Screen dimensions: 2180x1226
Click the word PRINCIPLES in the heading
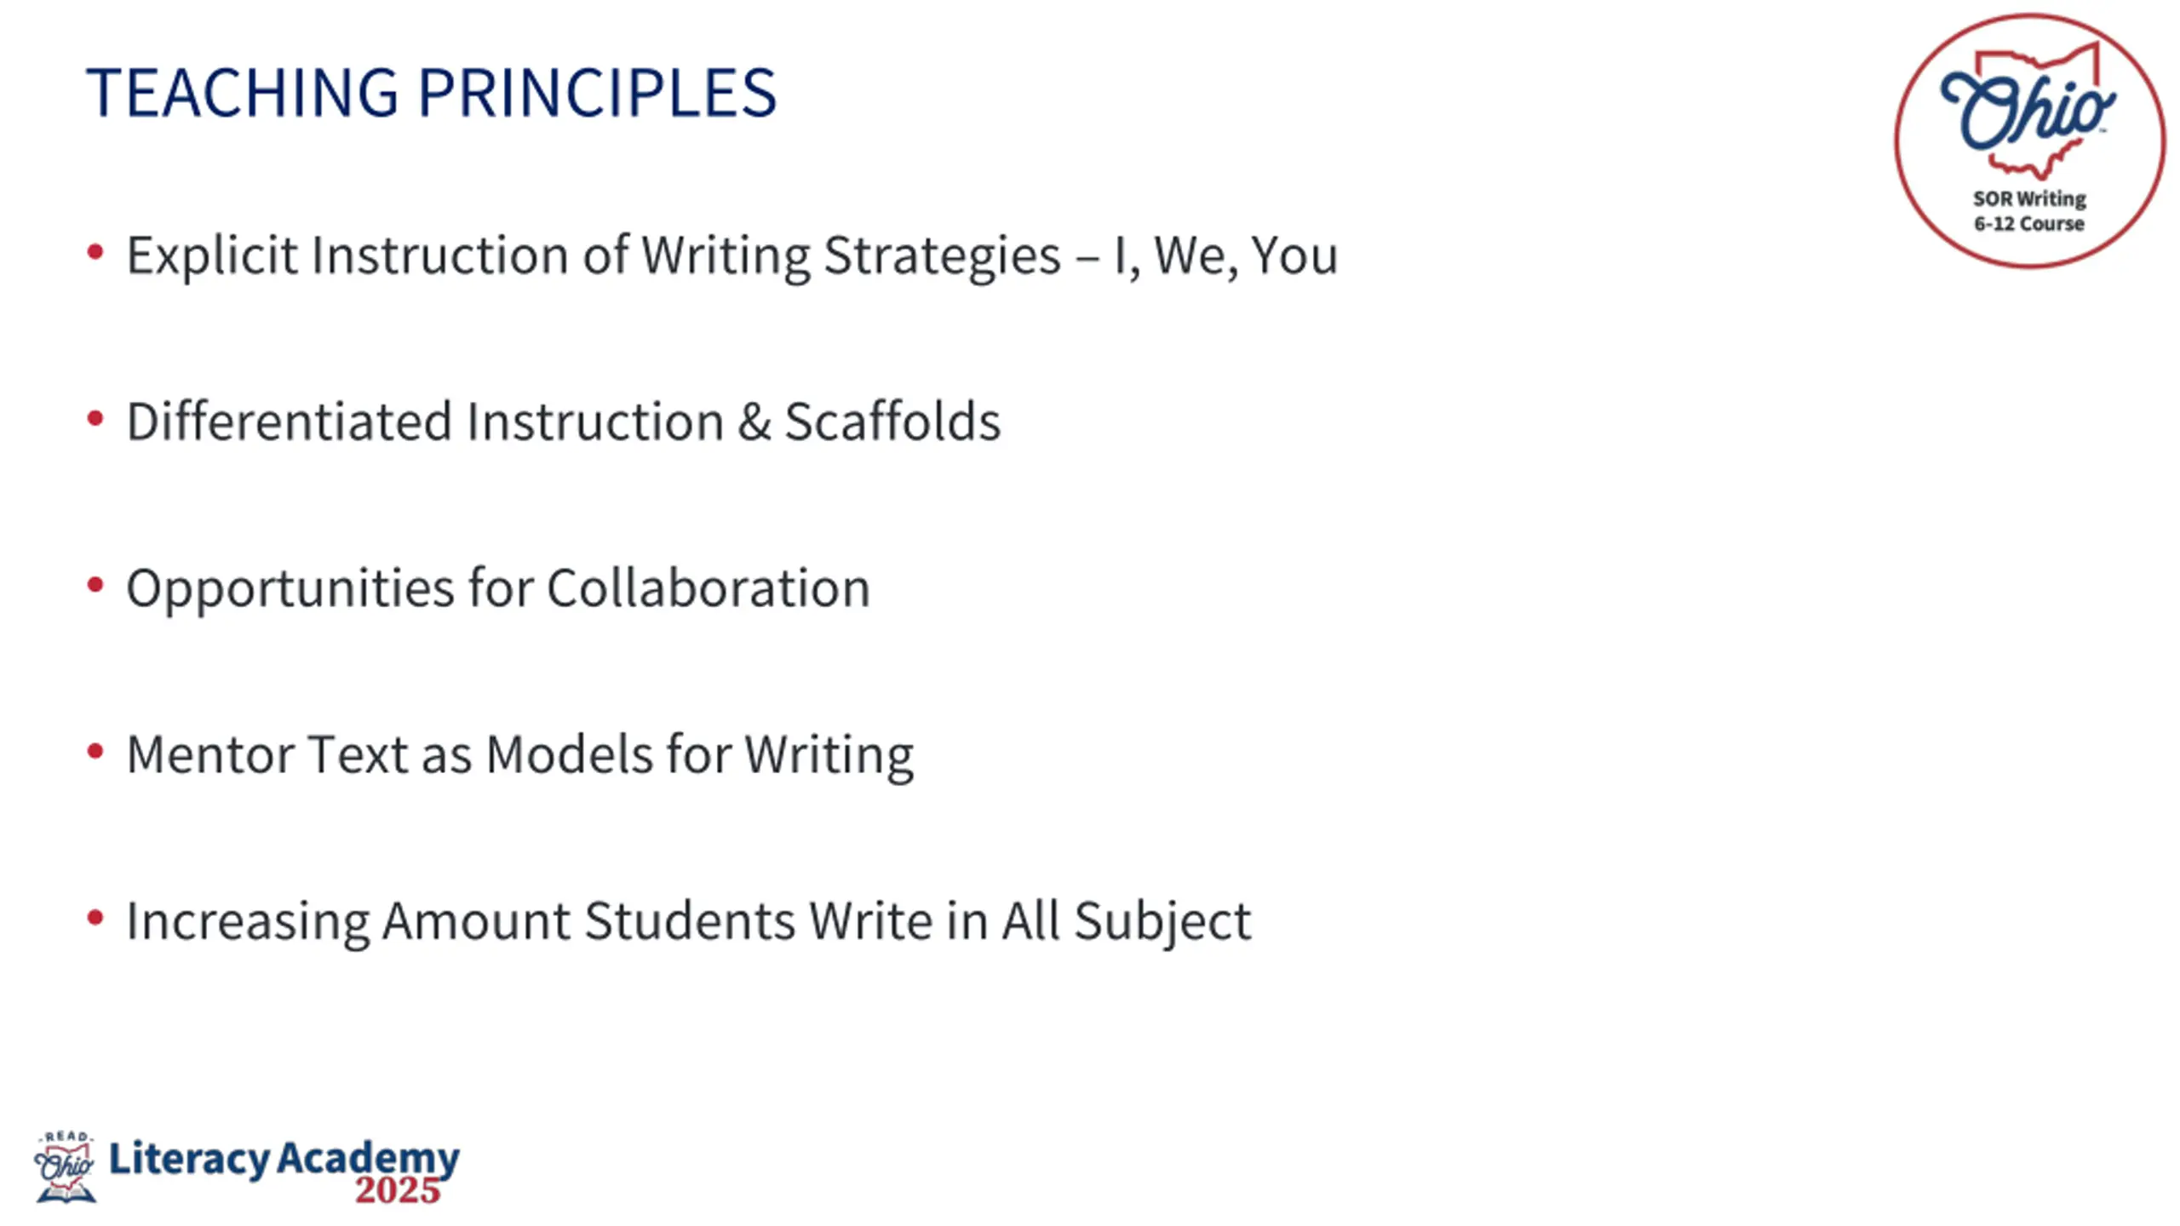tap(597, 92)
